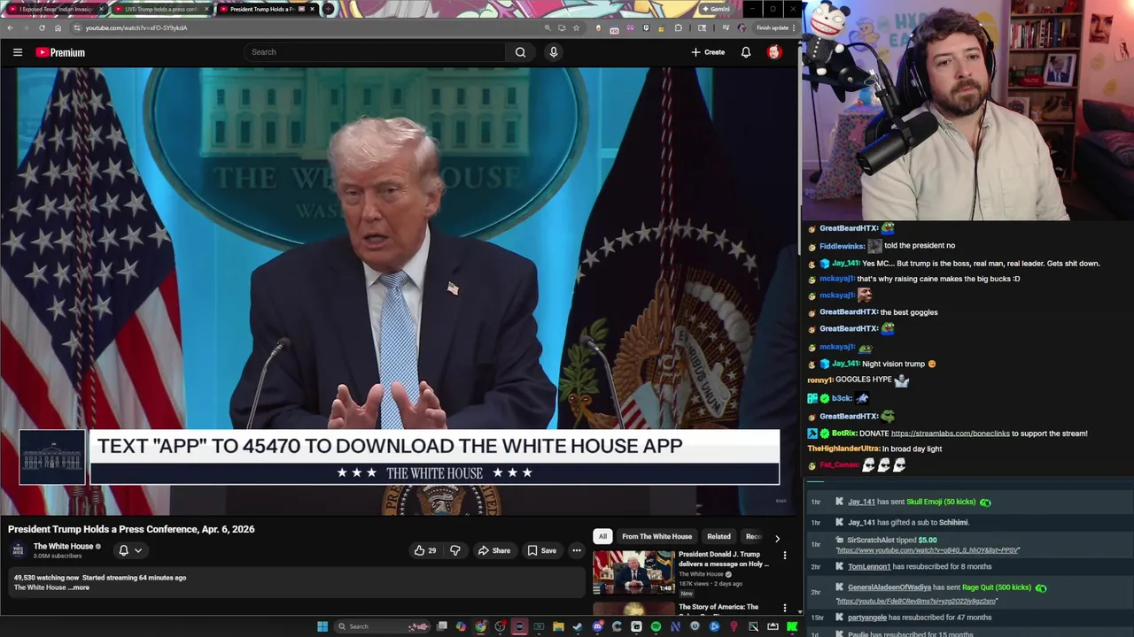Image resolution: width=1134 pixels, height=637 pixels.
Task: Click the browser home icon
Action: tap(58, 27)
